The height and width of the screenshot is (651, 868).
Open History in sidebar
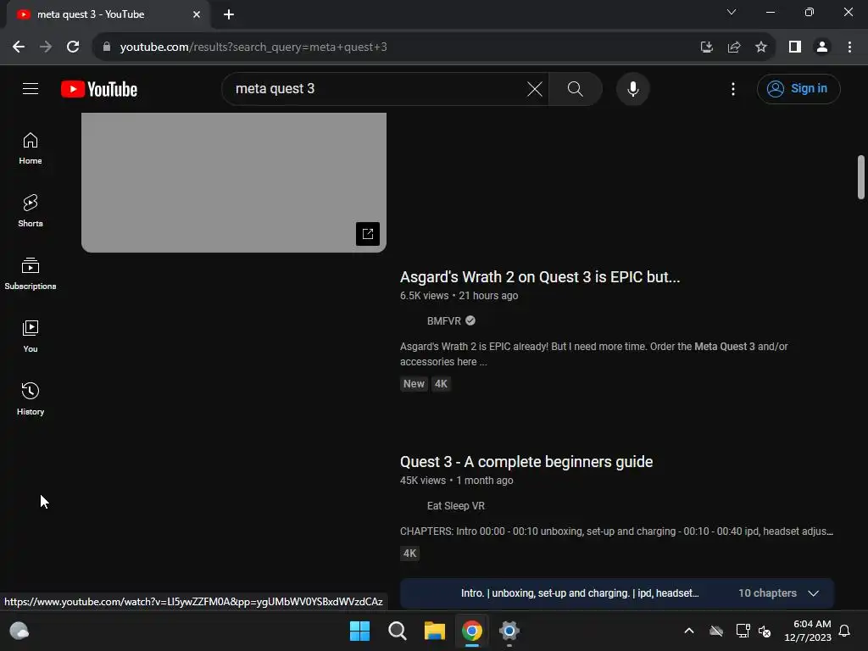(31, 398)
